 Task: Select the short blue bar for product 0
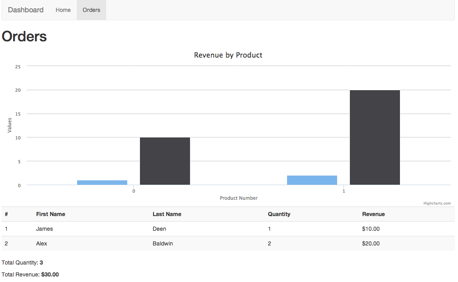[102, 182]
